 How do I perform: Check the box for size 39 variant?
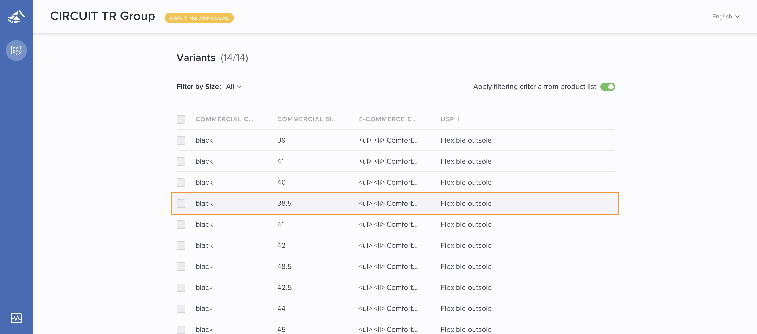click(x=181, y=140)
